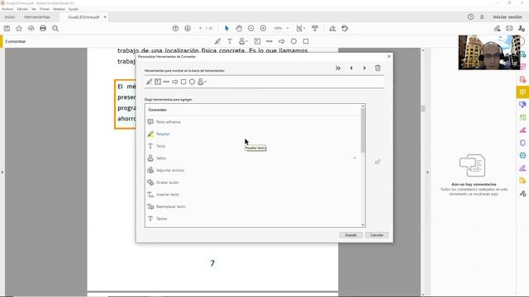Click the zoom in plus icon
This screenshot has height=297, width=529.
(x=263, y=28)
